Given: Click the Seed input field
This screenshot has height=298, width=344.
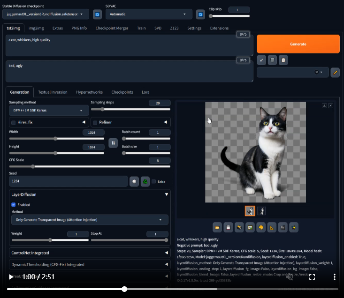Looking at the screenshot, I should 68,181.
